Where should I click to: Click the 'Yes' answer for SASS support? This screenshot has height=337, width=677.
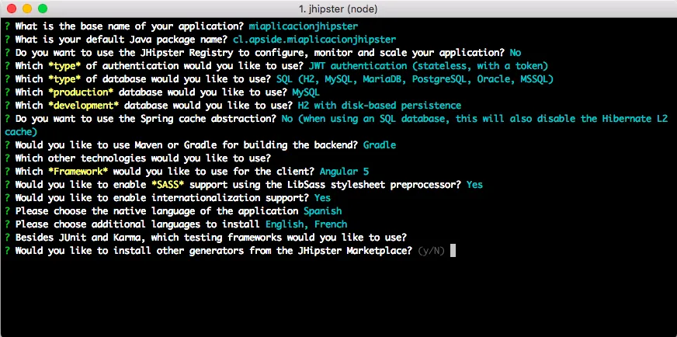pyautogui.click(x=474, y=185)
